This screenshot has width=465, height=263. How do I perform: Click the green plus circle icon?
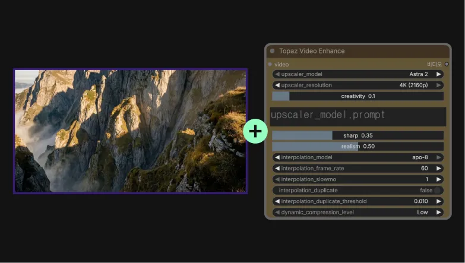(x=255, y=131)
